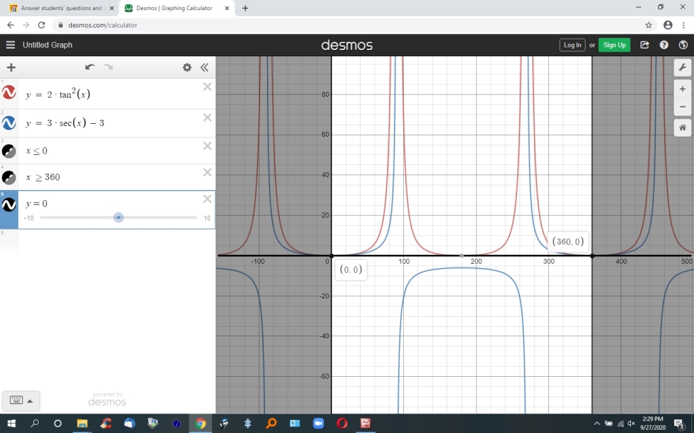
Task: Toggle visibility of y = 2·tan²(x)
Action: coord(9,92)
